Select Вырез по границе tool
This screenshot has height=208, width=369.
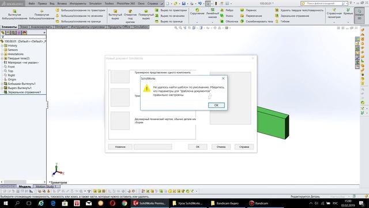(169, 21)
